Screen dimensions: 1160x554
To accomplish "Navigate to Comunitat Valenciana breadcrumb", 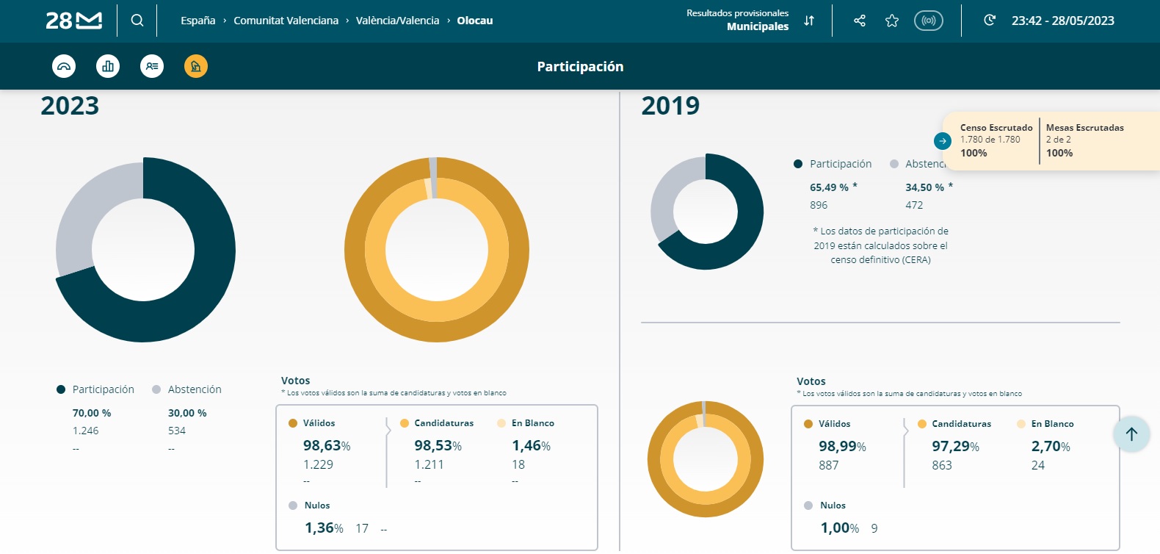I will tap(286, 21).
